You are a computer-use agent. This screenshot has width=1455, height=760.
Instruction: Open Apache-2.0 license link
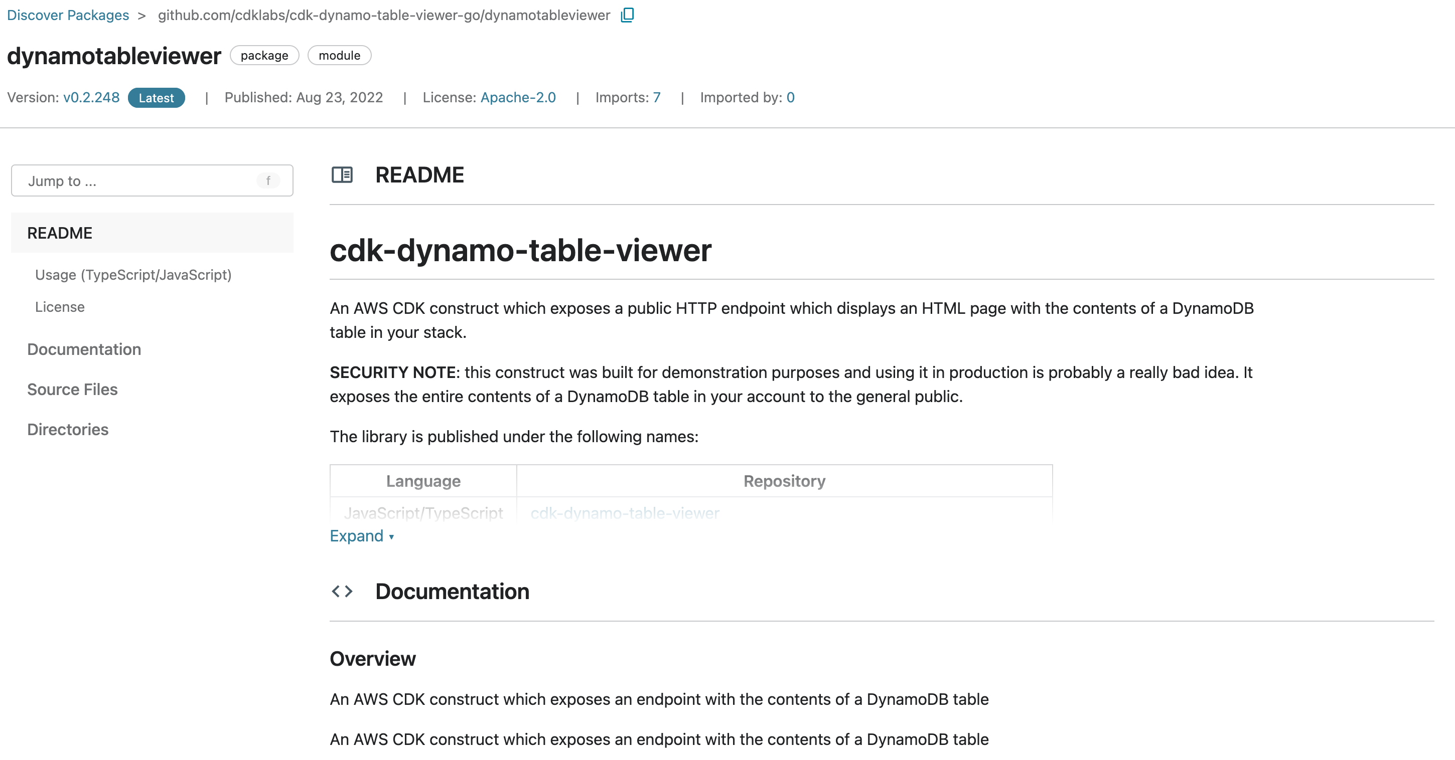[x=518, y=98]
